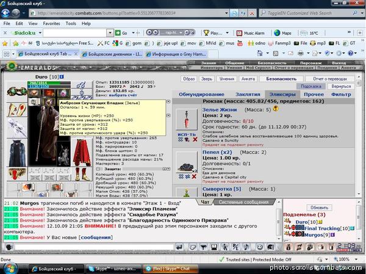This screenshot has height=274, width=366.
Task: Click the red delete X under Пепел
Action: click(194, 176)
